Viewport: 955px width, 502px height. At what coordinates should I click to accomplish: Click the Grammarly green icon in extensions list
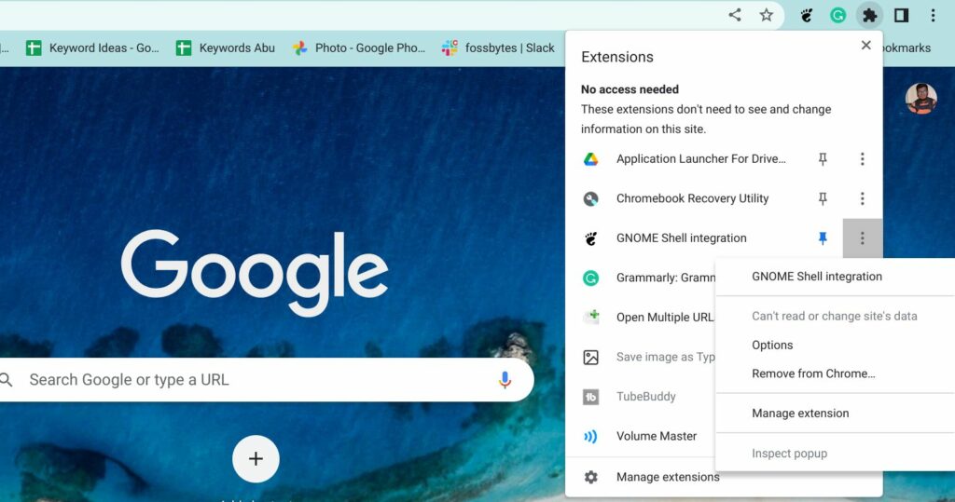[x=590, y=278]
